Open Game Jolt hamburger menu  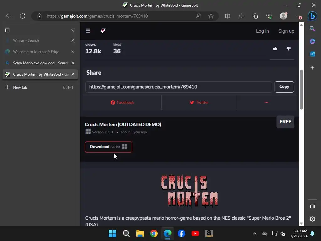(88, 30)
